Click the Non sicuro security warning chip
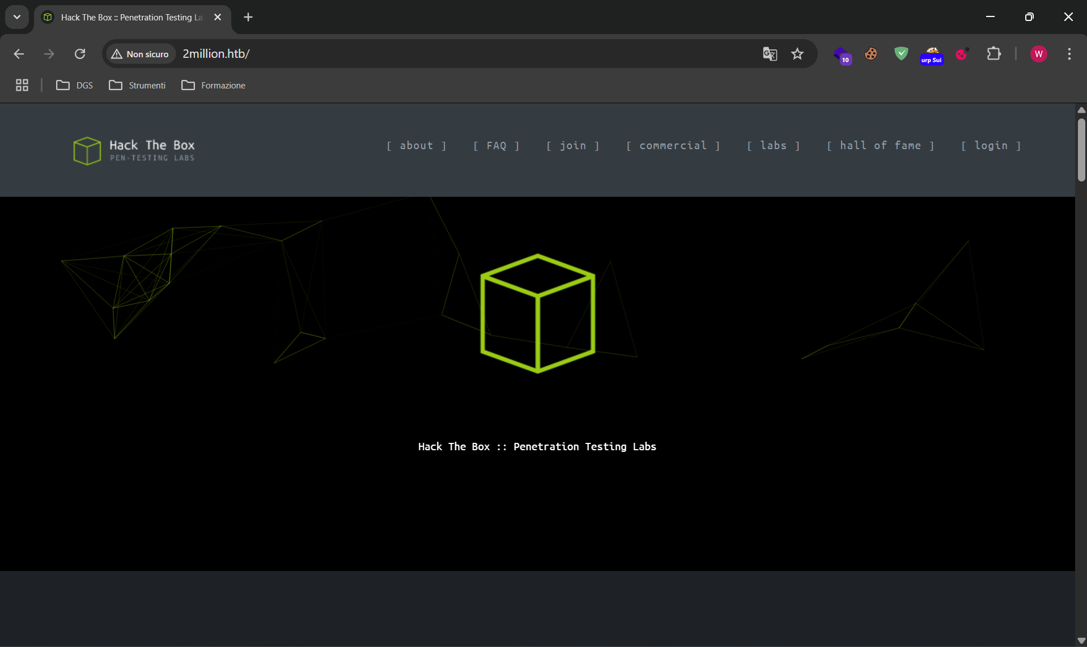The width and height of the screenshot is (1087, 647). pos(140,54)
